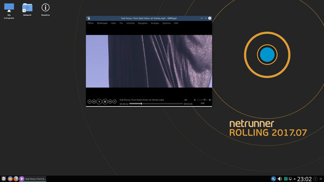Mute audio via the player speaker icon
This screenshot has height=182, width=324.
[x=194, y=100]
